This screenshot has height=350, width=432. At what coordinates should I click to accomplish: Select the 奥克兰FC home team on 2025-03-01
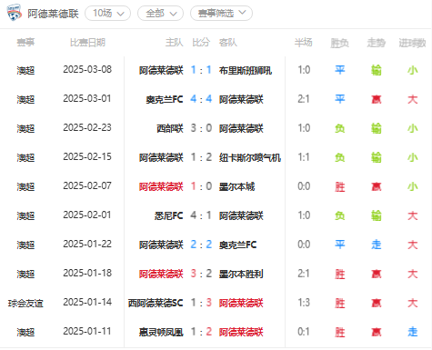coord(165,99)
